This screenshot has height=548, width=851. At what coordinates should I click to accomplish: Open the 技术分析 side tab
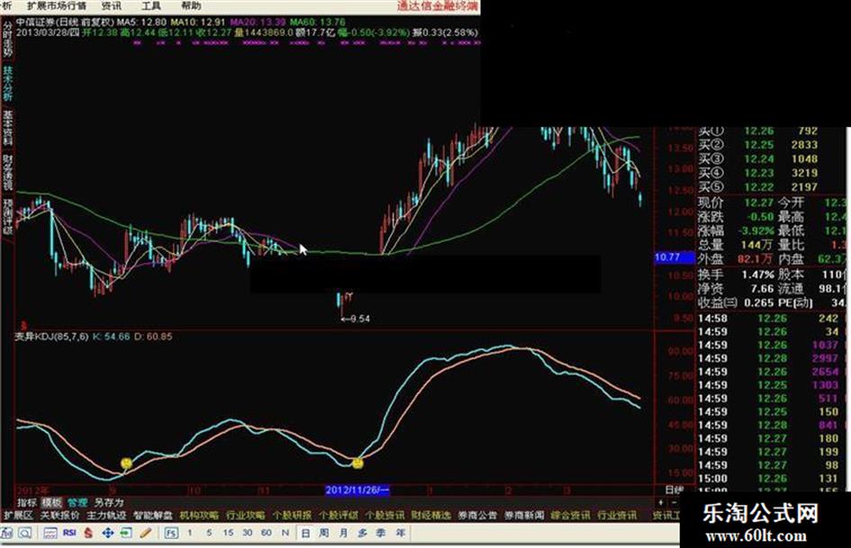point(7,84)
